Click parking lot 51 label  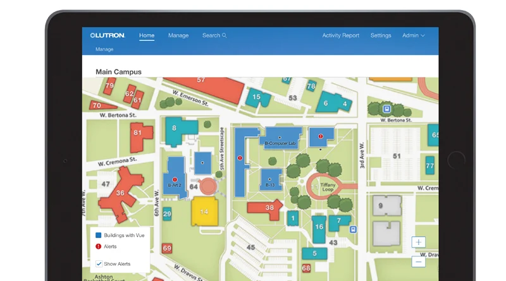pos(397,157)
